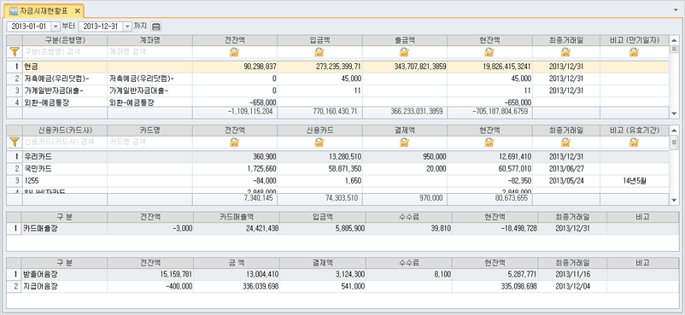Open the start date 2013-01-01 dropdown
685x315 pixels.
coord(56,26)
